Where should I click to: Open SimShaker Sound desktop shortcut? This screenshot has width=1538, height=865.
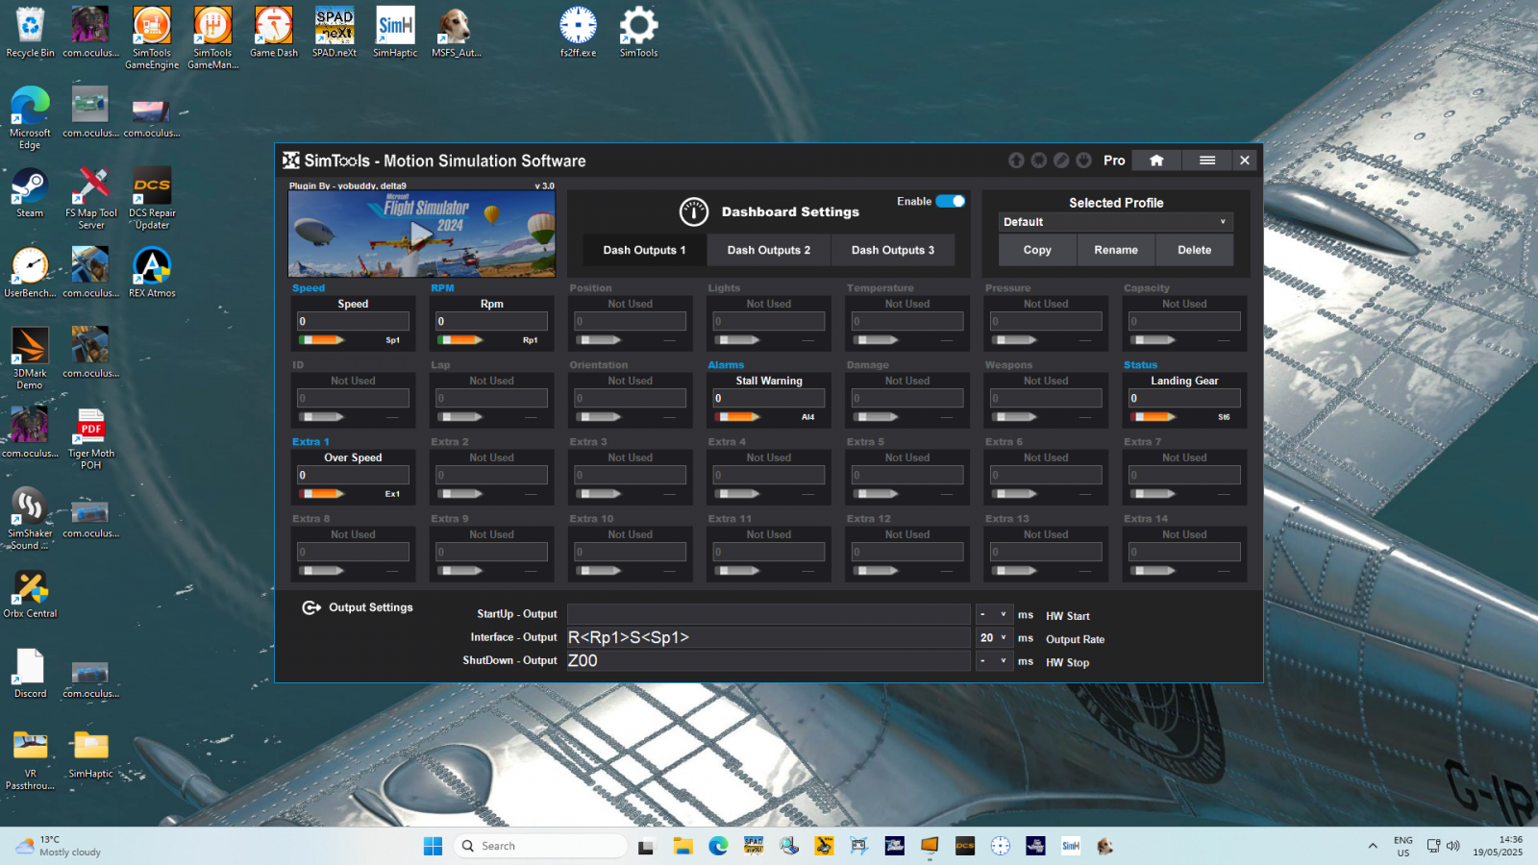pyautogui.click(x=30, y=519)
